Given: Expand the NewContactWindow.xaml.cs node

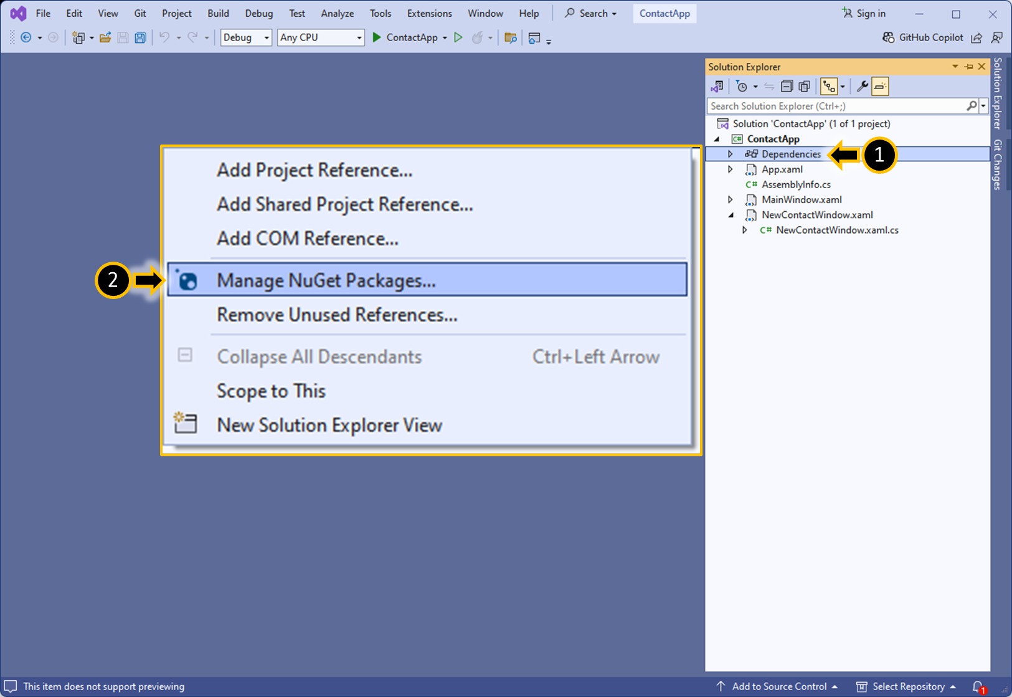Looking at the screenshot, I should (x=745, y=230).
